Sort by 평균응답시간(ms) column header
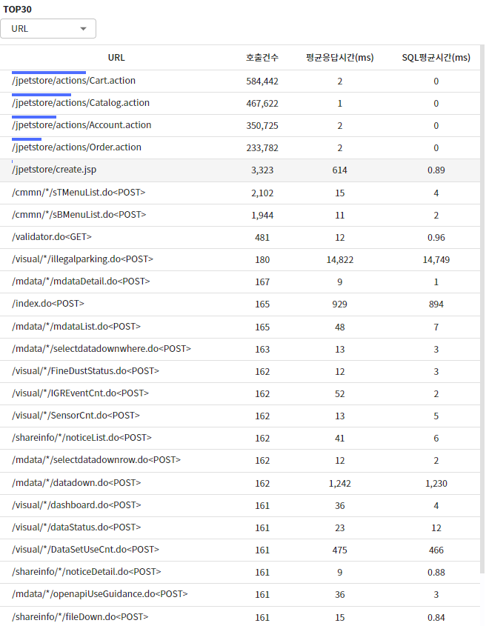 339,58
